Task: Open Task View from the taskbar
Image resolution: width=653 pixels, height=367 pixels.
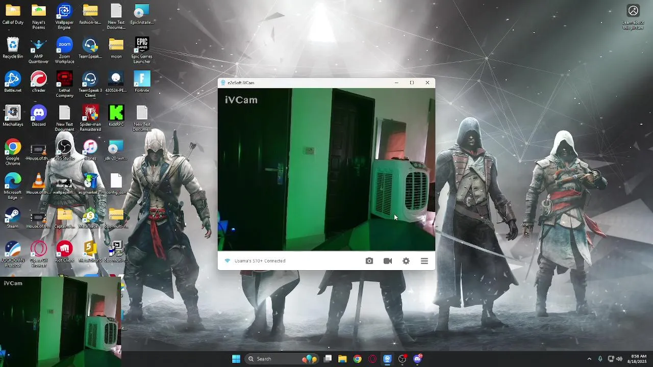Action: click(x=328, y=359)
